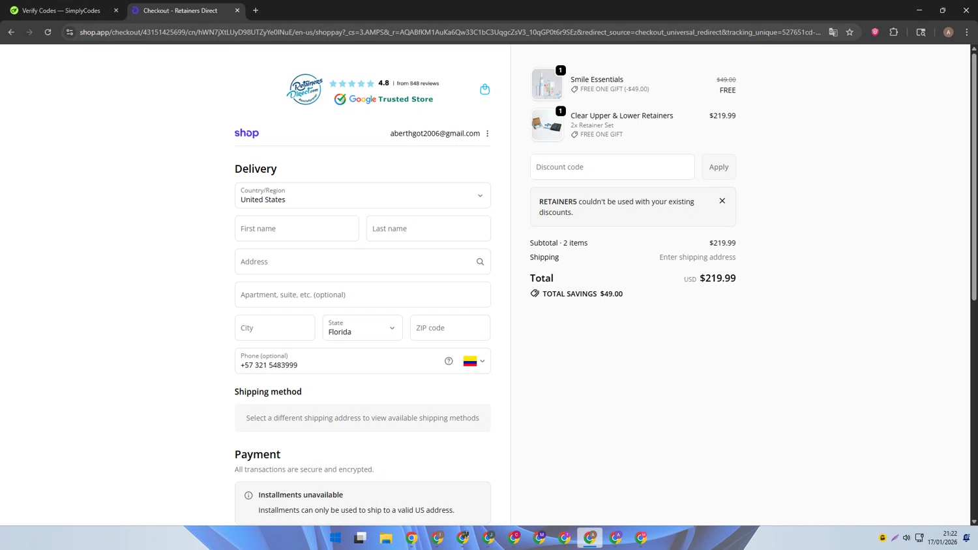The image size is (978, 550).
Task: Click the phone help question mark icon
Action: pyautogui.click(x=449, y=361)
